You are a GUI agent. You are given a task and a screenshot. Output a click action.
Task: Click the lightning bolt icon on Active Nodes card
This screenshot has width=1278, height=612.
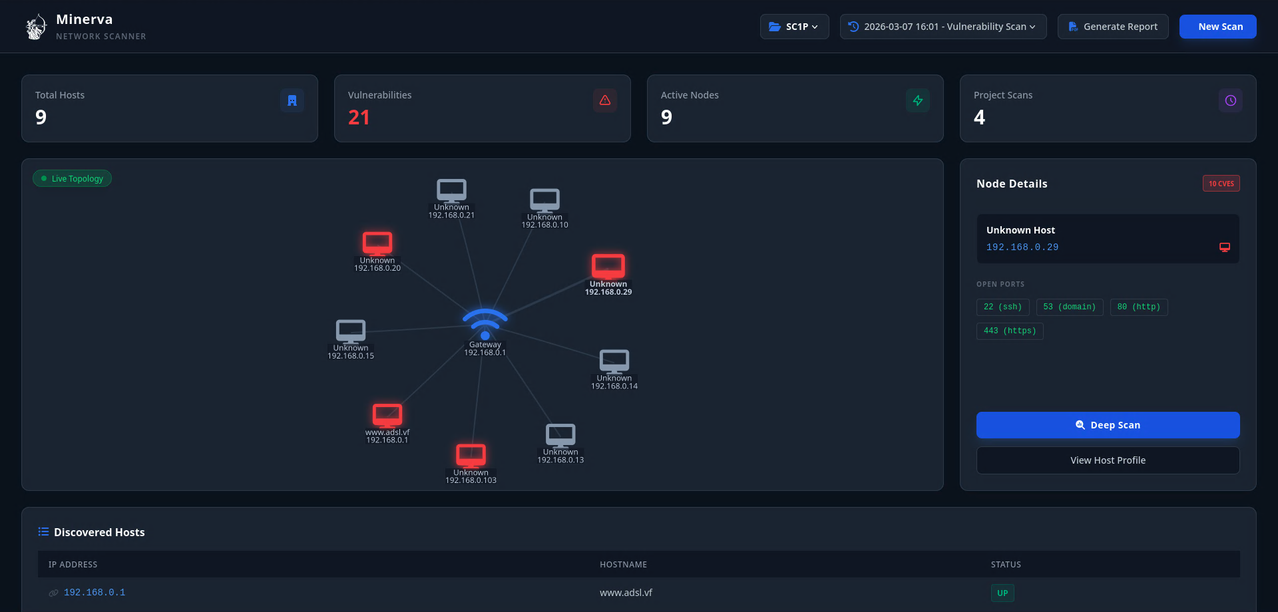[918, 100]
